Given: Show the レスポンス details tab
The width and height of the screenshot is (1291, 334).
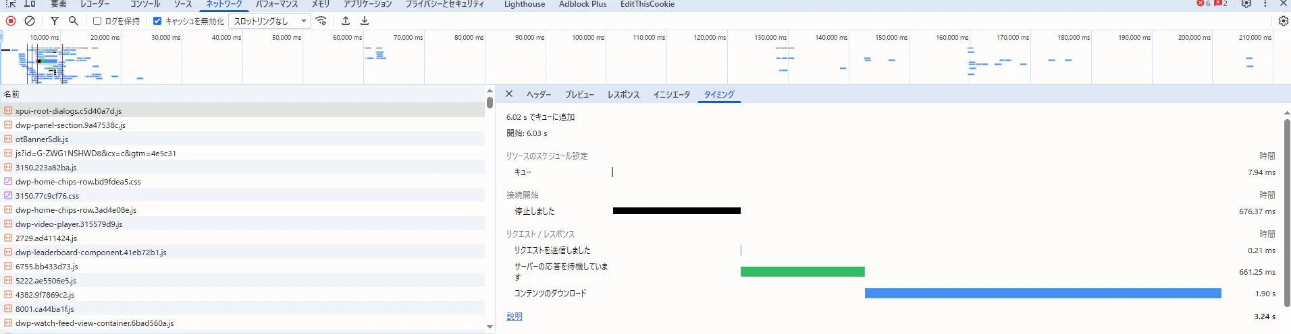Looking at the screenshot, I should coord(623,95).
